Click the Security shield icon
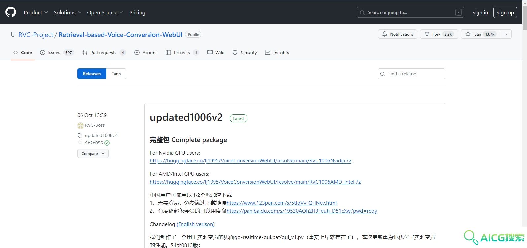This screenshot has height=248, width=527. [x=235, y=53]
